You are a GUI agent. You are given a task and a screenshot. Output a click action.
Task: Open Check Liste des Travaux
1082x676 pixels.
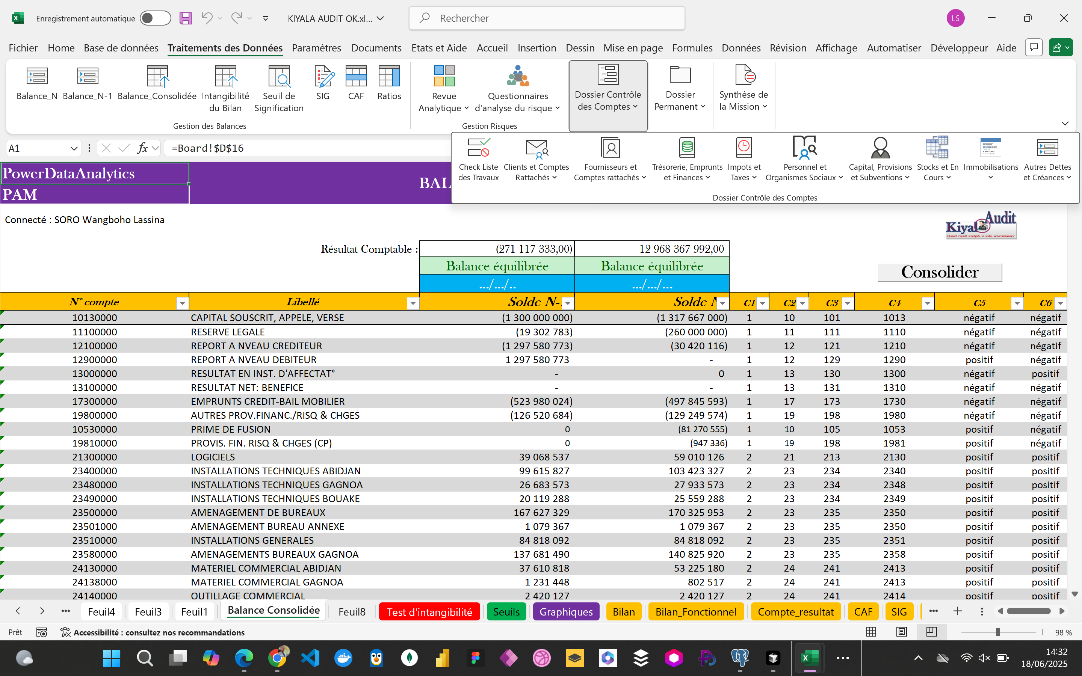[478, 159]
